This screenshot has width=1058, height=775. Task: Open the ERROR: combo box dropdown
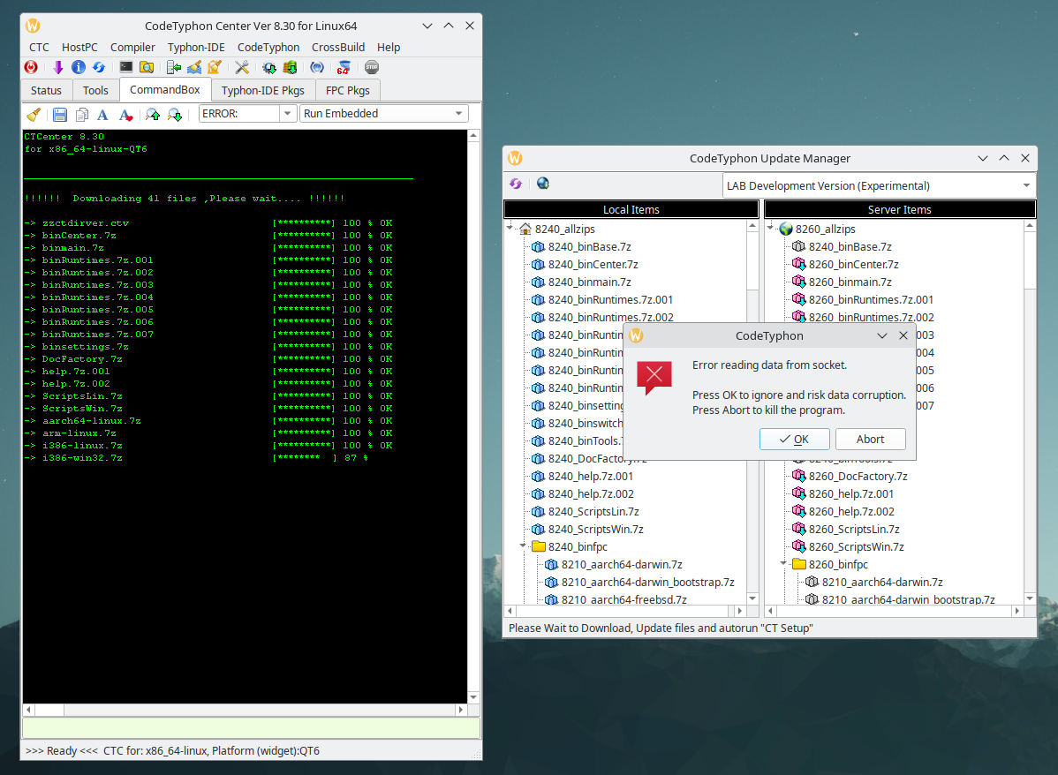(287, 113)
